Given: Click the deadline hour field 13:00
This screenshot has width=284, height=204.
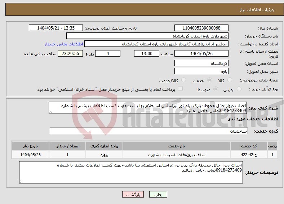Looking at the screenshot, I should [x=147, y=53].
